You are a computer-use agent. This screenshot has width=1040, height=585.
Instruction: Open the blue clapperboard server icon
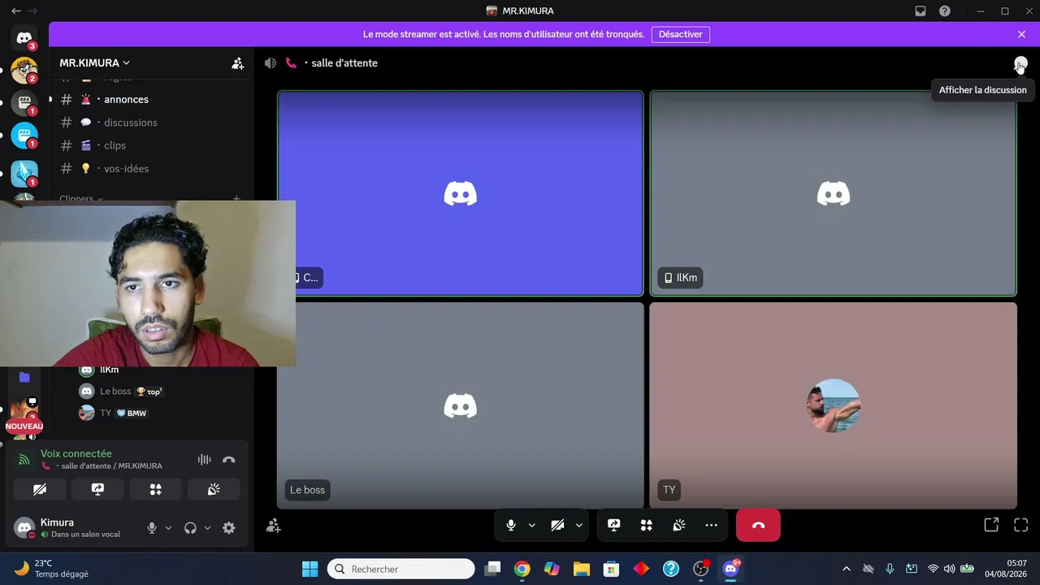click(x=24, y=136)
